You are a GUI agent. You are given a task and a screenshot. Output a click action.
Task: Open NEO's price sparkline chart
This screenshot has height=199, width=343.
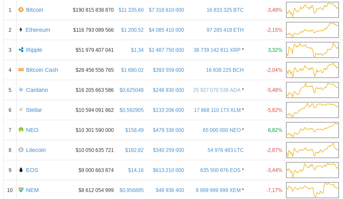pyautogui.click(x=312, y=130)
